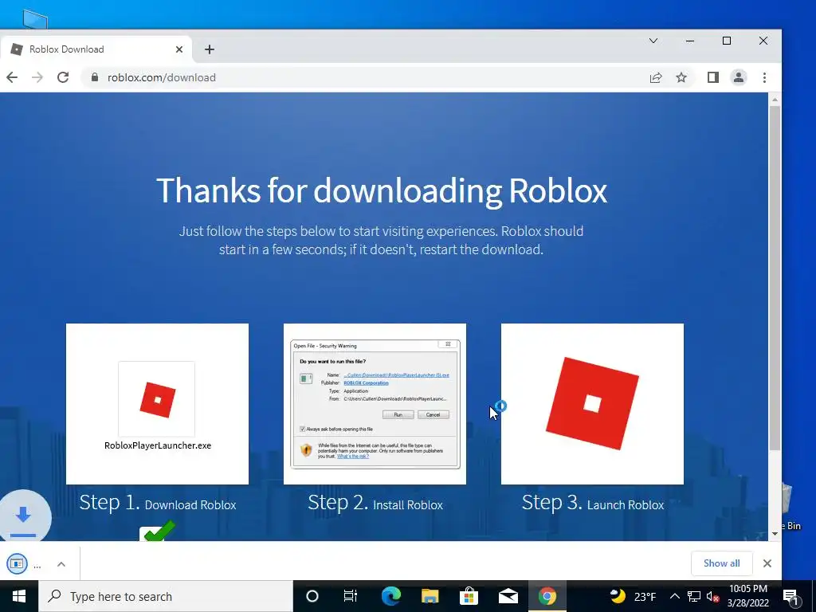Click the Type here to search box
The height and width of the screenshot is (612, 816).
[166, 596]
